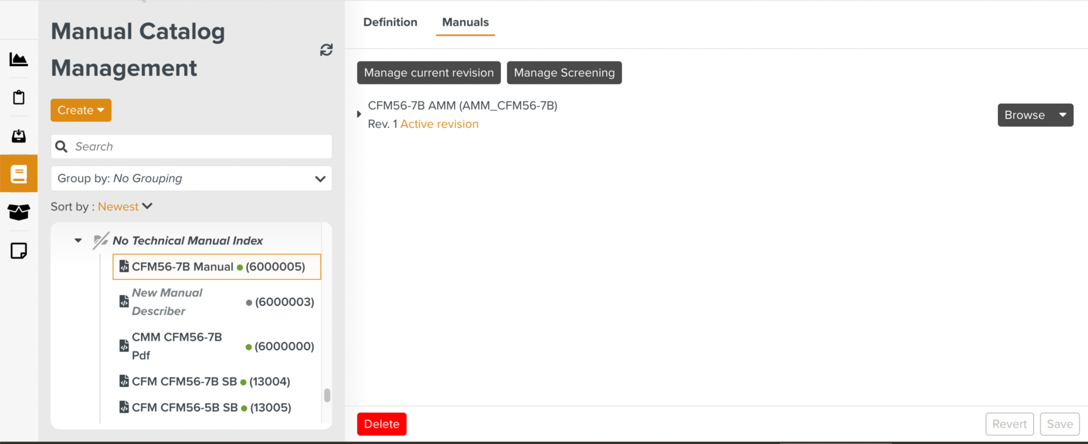Open the inbox download sidebar icon
1088x444 pixels.
[x=19, y=136]
